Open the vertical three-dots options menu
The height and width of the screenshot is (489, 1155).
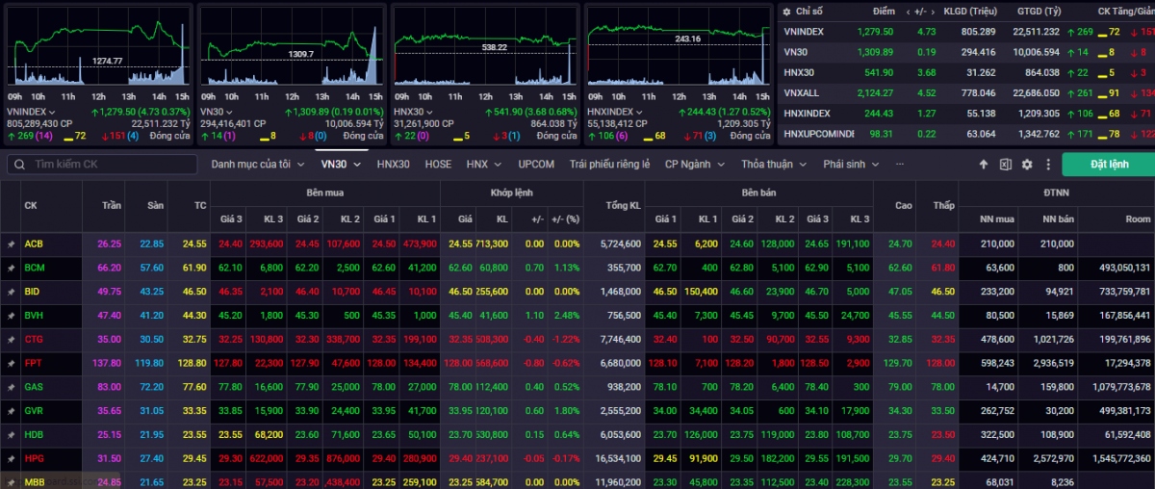pyautogui.click(x=1046, y=165)
